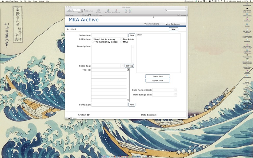The image size is (253, 158).
Task: Click the current record number field
Action: tap(76, 10)
